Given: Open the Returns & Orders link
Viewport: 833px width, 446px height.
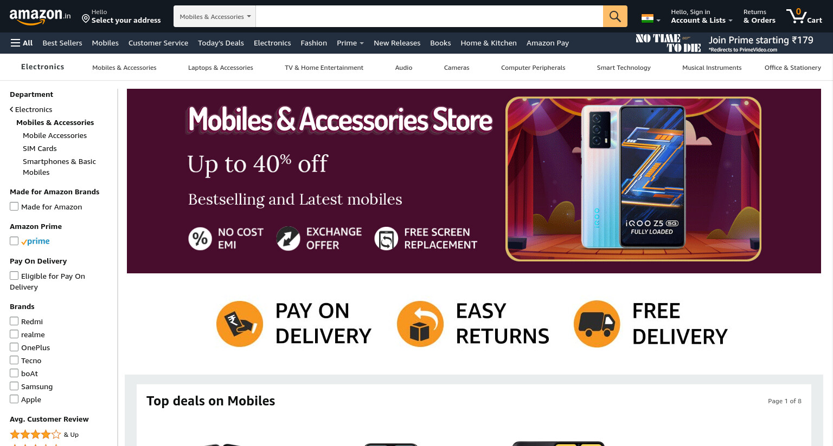Looking at the screenshot, I should coord(759,16).
